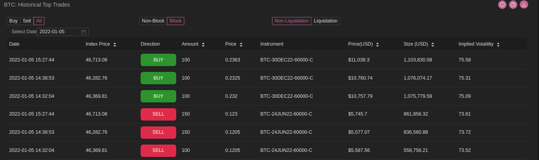Switch to Non-Block trades
Image resolution: width=539 pixels, height=160 pixels.
coord(153,21)
